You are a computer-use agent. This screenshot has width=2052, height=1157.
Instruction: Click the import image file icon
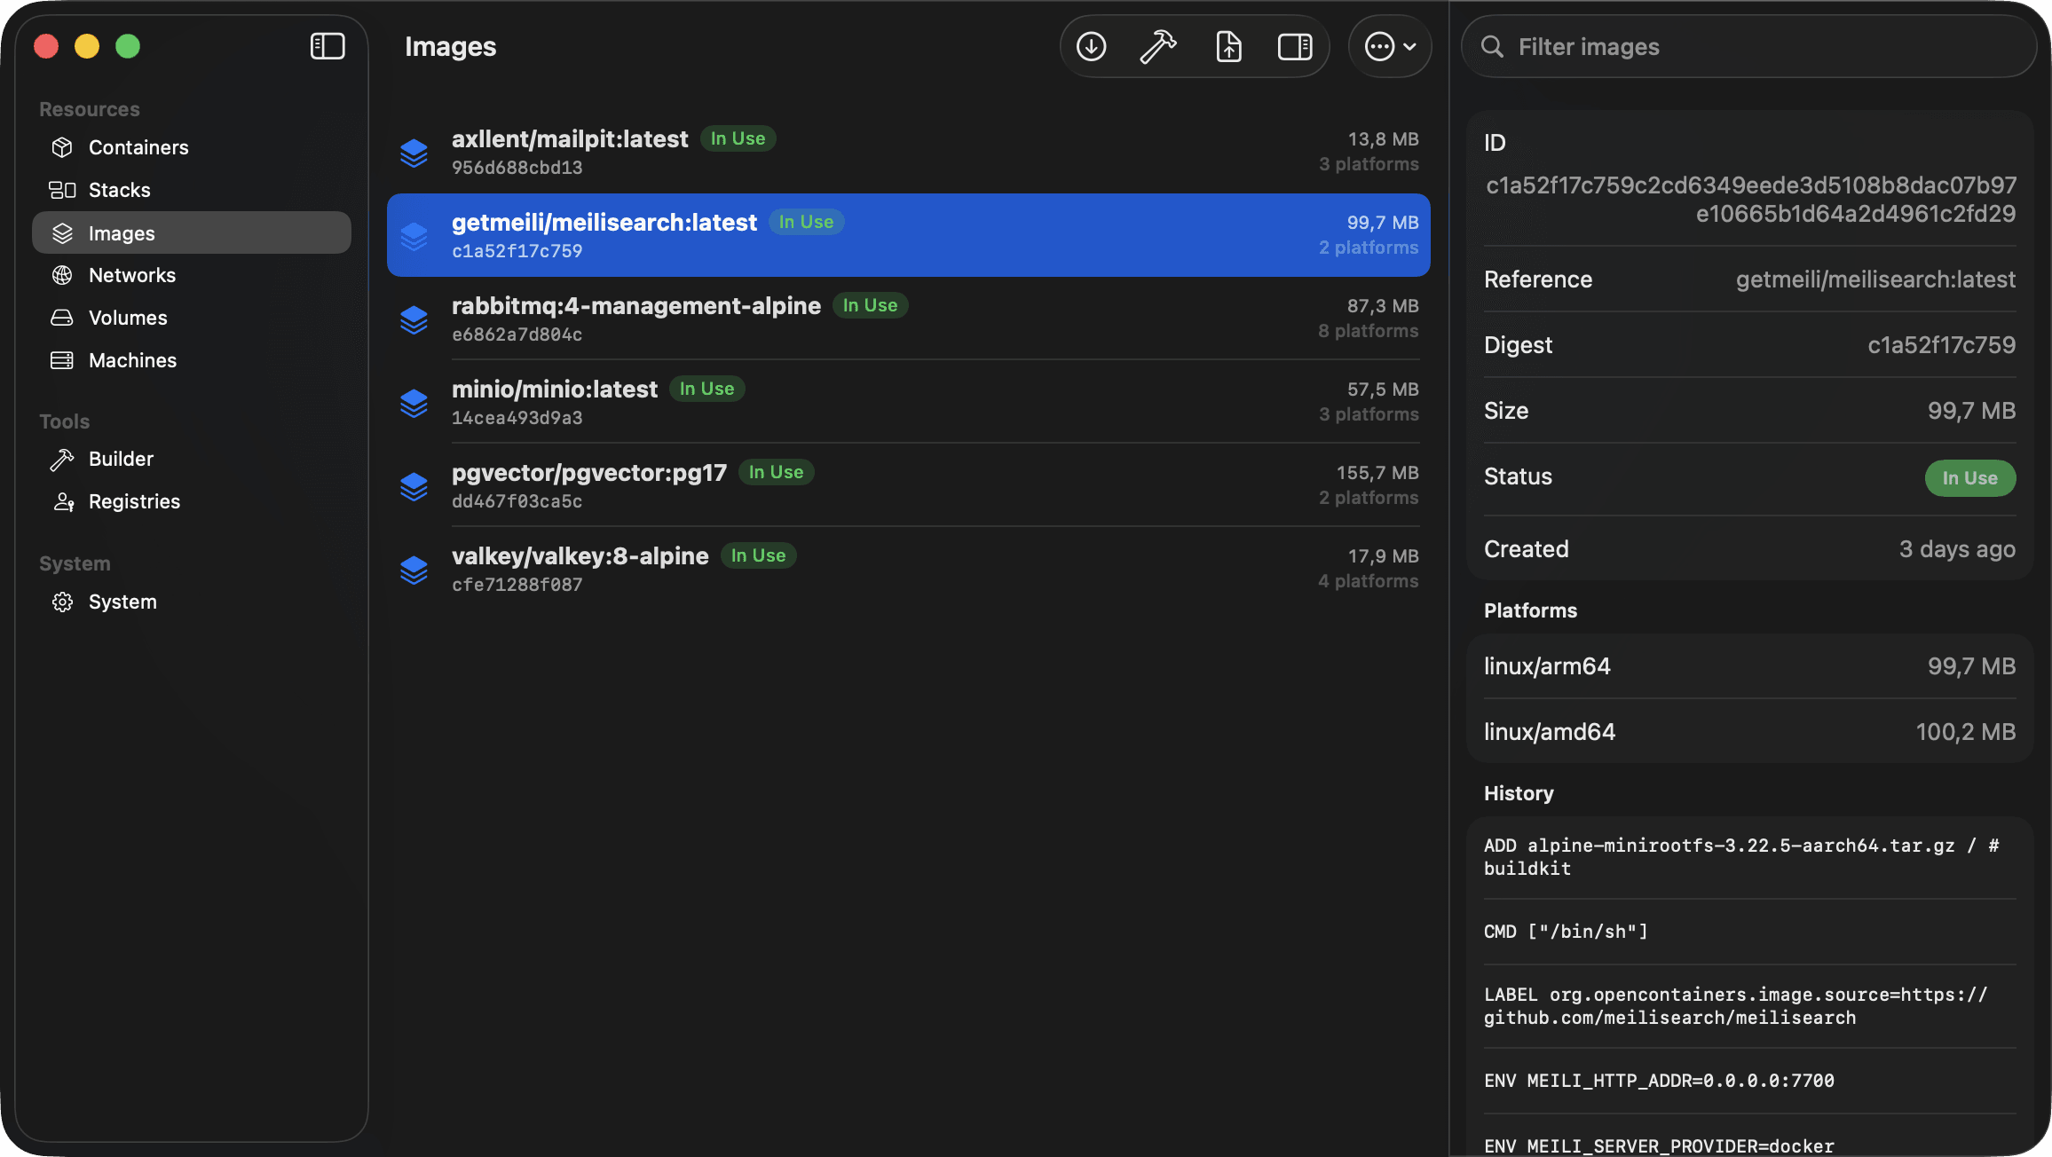coord(1228,46)
